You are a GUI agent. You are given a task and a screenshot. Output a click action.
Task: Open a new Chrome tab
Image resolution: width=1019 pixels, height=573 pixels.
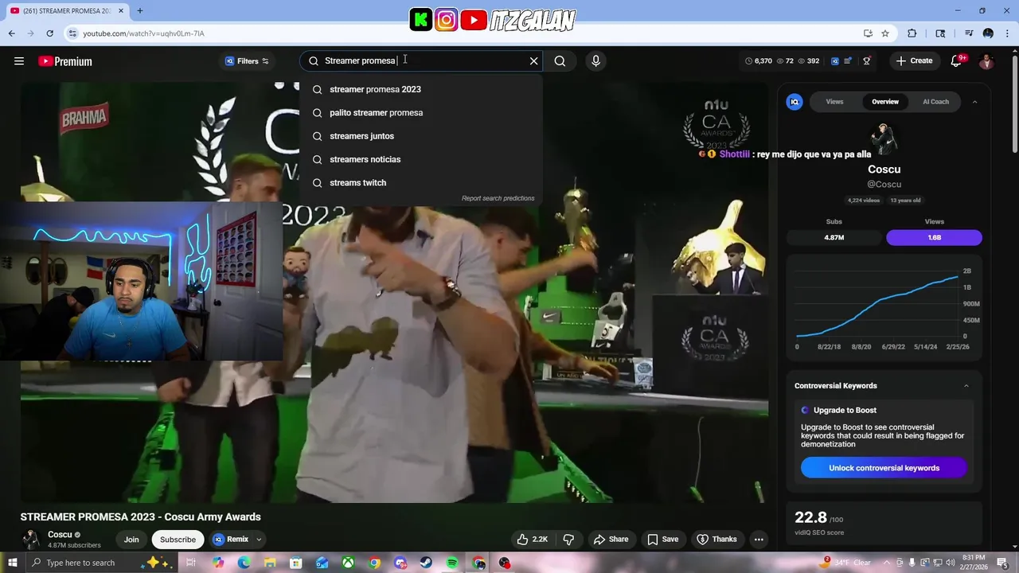139,10
